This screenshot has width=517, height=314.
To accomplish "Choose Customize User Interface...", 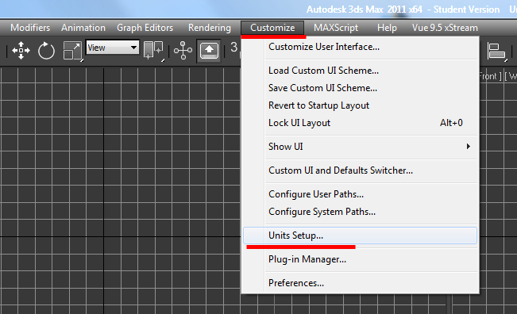I will pos(360,47).
